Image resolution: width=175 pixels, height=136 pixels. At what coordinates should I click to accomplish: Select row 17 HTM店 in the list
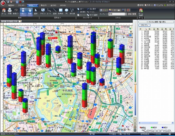[156, 60]
